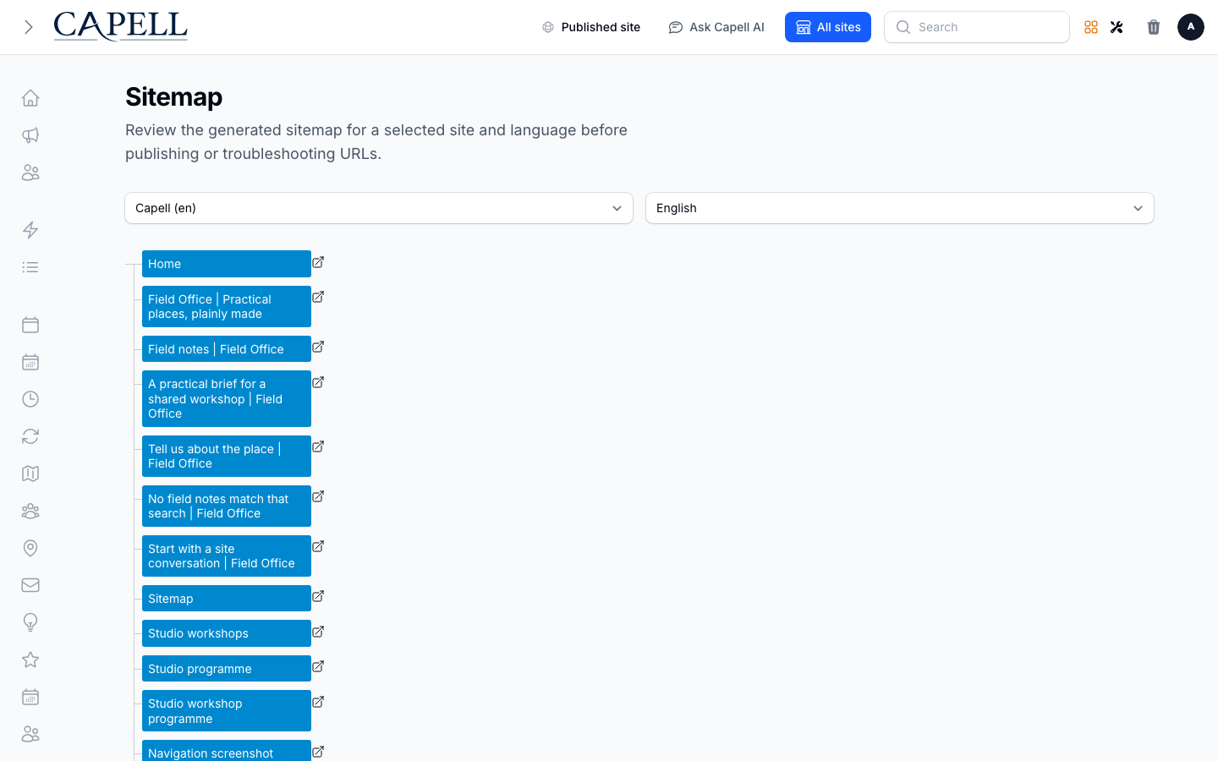Select the Home sitemap node
This screenshot has width=1218, height=761.
[227, 264]
